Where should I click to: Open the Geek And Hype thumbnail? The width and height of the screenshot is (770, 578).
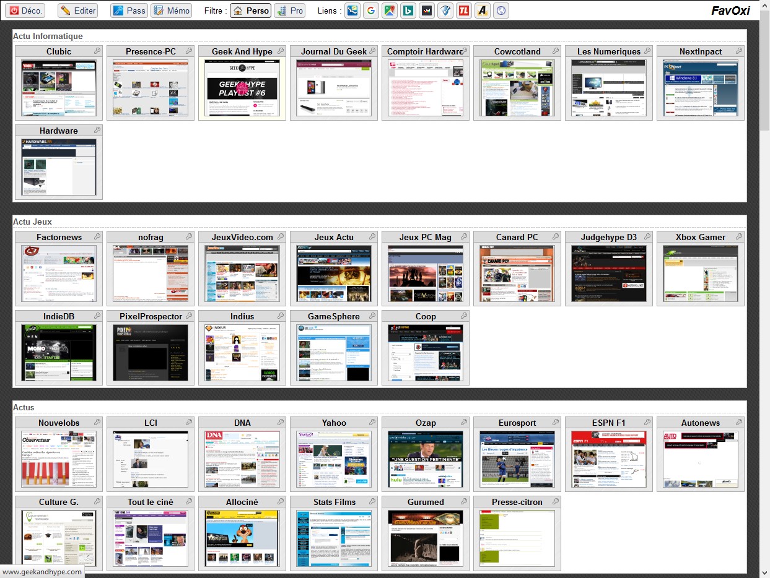242,88
